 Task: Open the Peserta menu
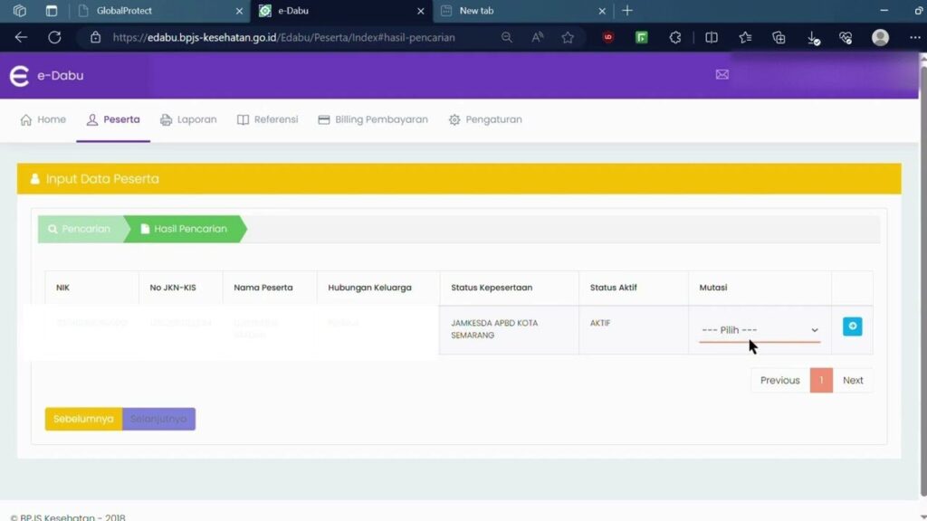coord(113,119)
